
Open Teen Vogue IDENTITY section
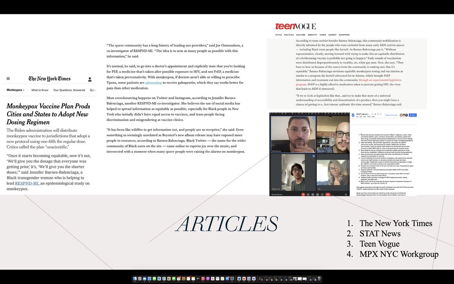[313, 35]
